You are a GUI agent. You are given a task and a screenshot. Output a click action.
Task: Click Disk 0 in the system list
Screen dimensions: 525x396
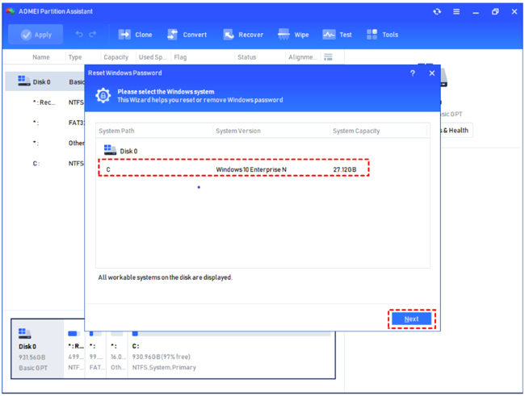click(121, 151)
